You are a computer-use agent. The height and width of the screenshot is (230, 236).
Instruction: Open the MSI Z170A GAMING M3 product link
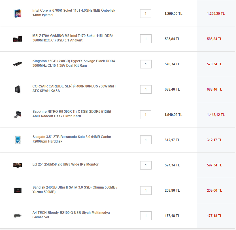73,38
